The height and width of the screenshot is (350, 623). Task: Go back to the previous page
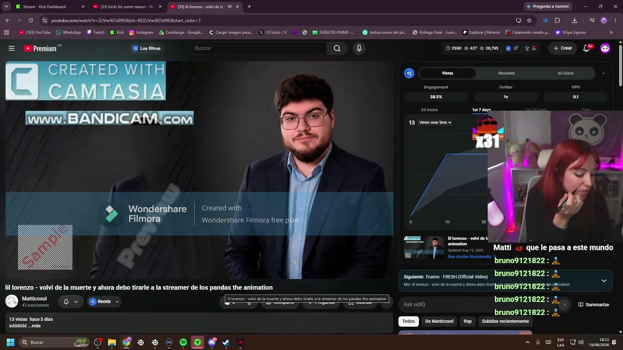click(x=7, y=20)
